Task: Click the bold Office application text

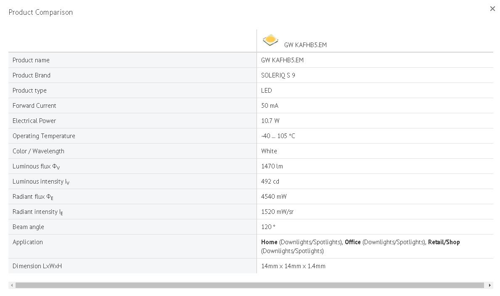Action: point(353,242)
